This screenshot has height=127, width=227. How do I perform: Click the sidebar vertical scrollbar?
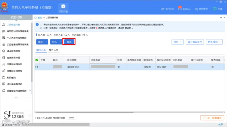click(x=31, y=52)
